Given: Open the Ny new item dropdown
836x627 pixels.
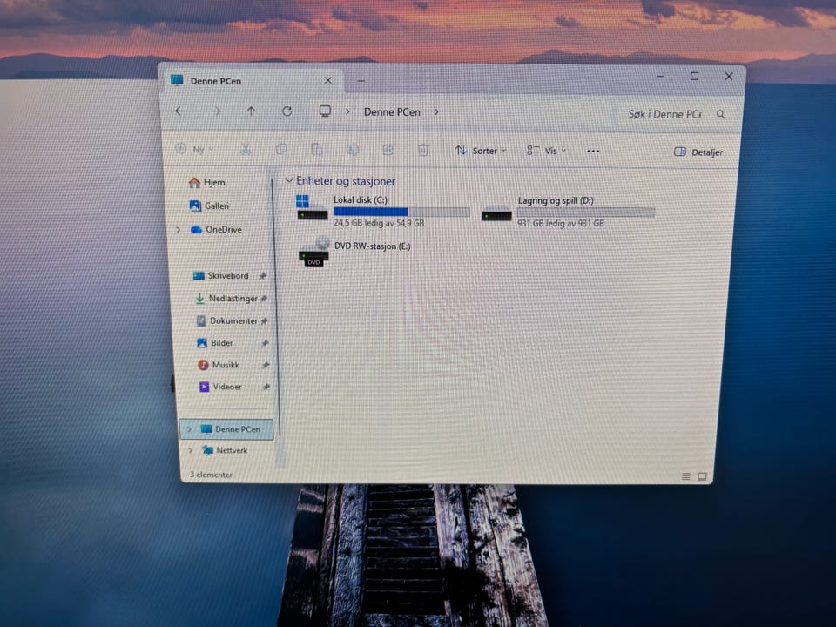Looking at the screenshot, I should (x=194, y=149).
